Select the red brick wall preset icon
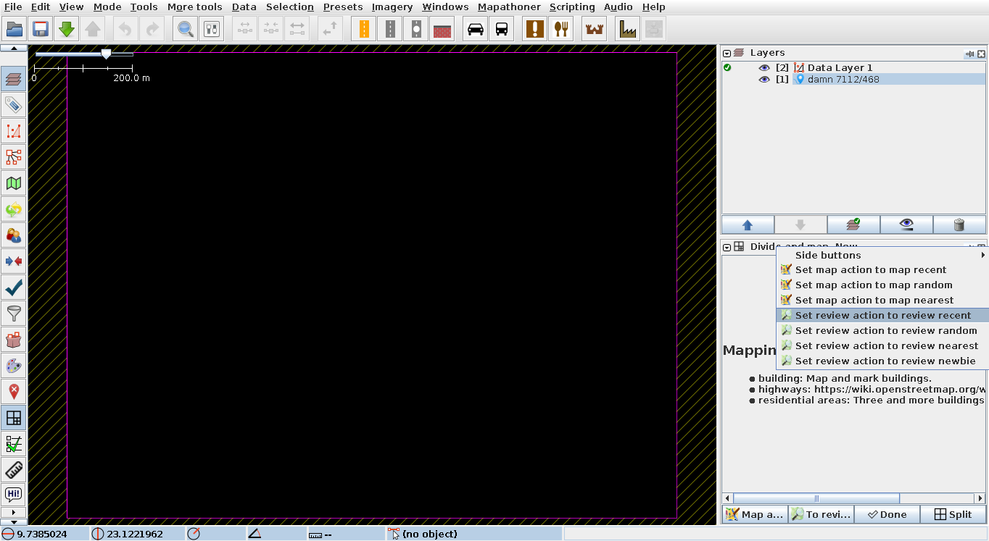This screenshot has width=989, height=541. click(x=442, y=29)
